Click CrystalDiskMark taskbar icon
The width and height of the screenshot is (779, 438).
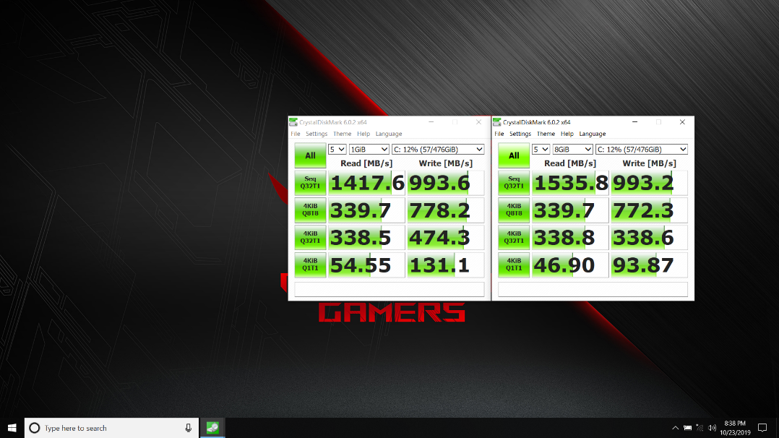point(212,428)
